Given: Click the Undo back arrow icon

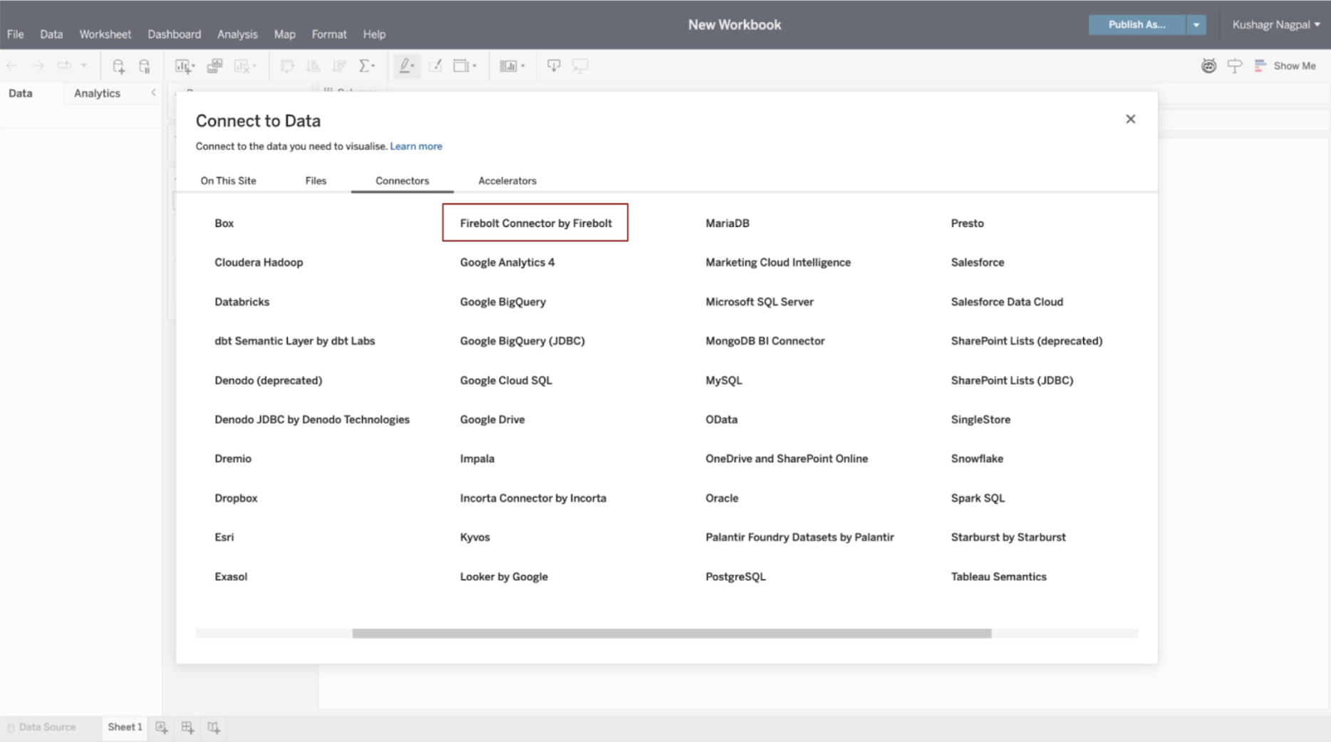Looking at the screenshot, I should point(12,66).
